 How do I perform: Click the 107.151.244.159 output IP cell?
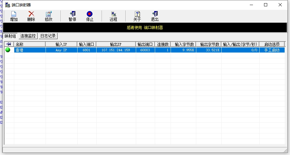(116, 50)
